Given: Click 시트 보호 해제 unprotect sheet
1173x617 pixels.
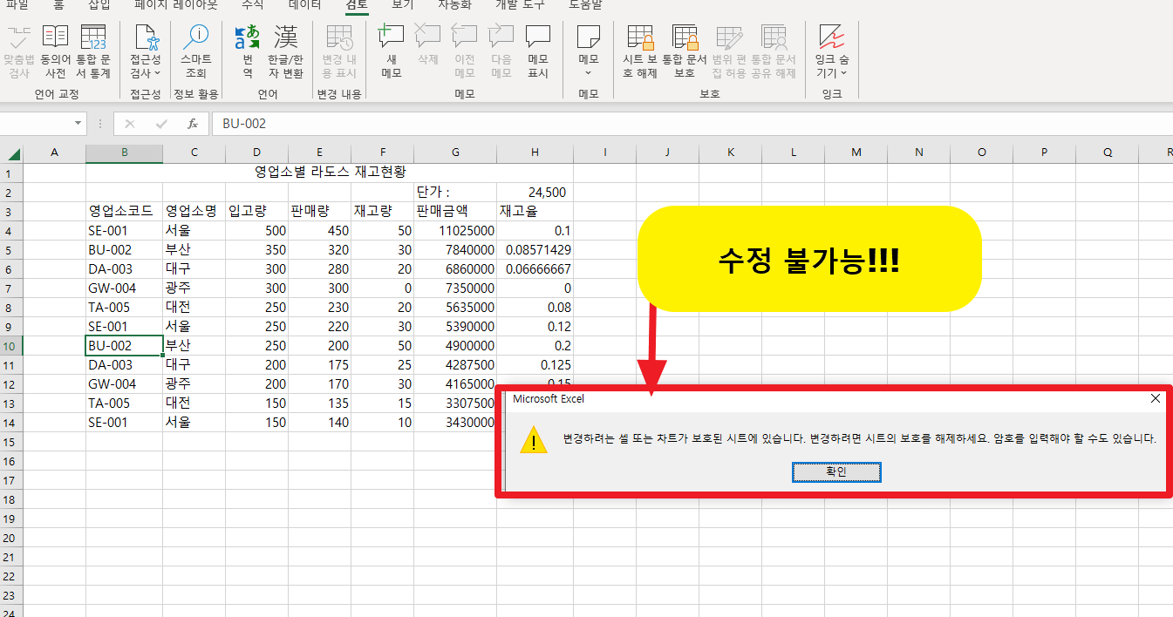Looking at the screenshot, I should 639,52.
